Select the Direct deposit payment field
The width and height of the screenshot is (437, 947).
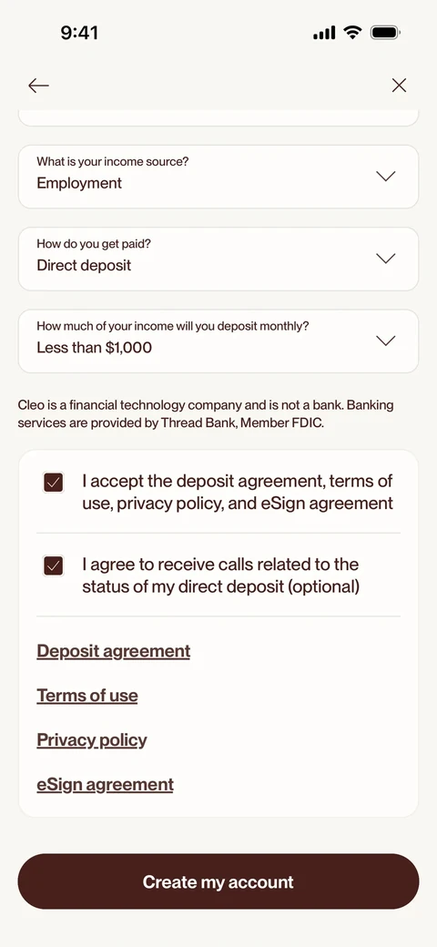(218, 259)
